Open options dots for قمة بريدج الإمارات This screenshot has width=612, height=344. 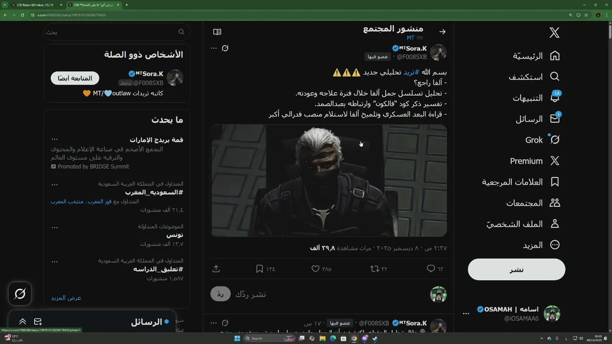[x=55, y=140]
